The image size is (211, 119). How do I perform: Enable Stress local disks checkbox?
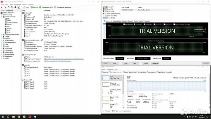click(x=106, y=16)
